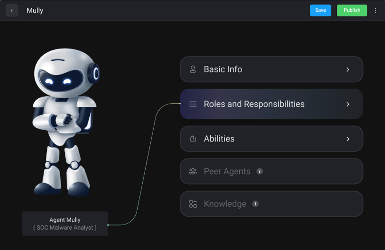Show the Peer Agents info tooltip icon
The height and width of the screenshot is (250, 385).
click(x=259, y=171)
